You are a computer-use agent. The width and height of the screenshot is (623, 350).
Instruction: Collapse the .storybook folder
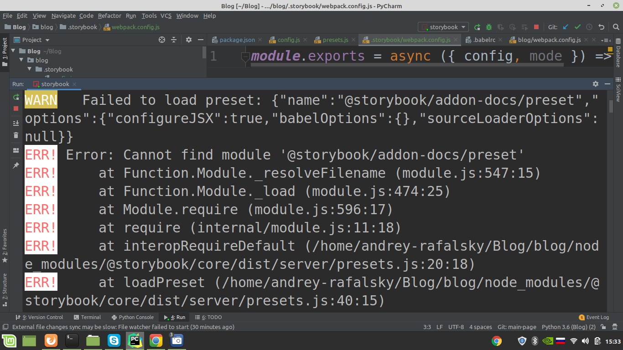pos(30,69)
